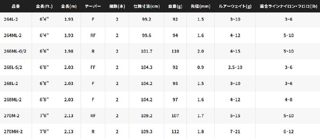Screen dimensions: 320x139
Task: Click the 101.7 closed length value
Action: pos(146,51)
